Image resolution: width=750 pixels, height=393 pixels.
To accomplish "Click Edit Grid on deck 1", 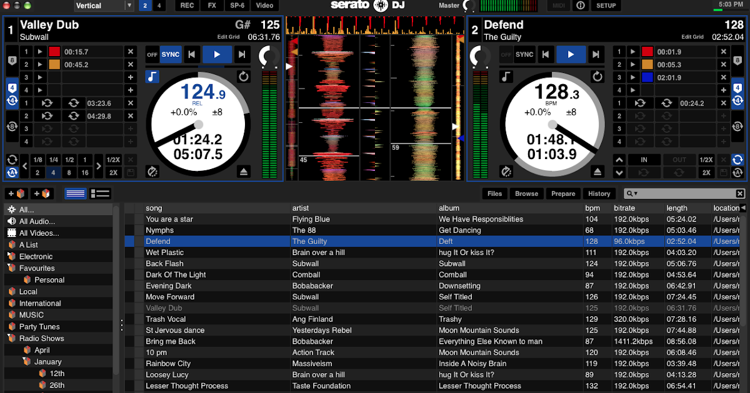I will 229,37.
